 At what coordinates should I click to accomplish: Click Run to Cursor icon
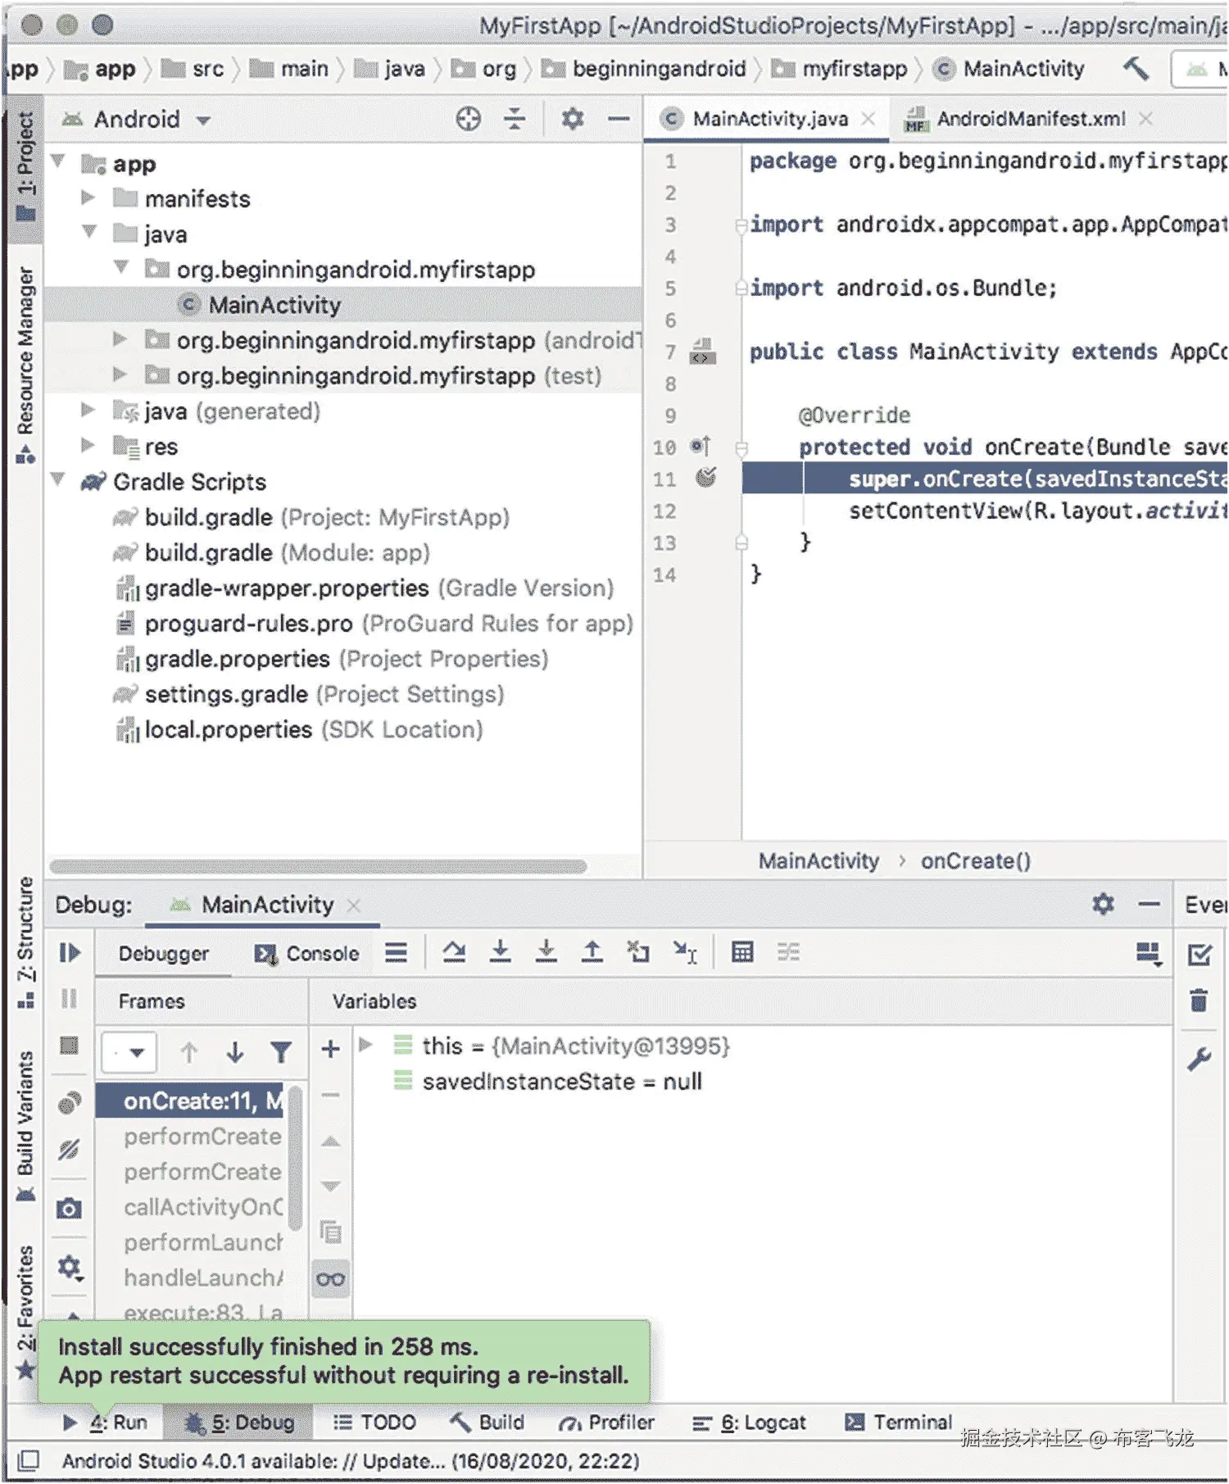(685, 952)
